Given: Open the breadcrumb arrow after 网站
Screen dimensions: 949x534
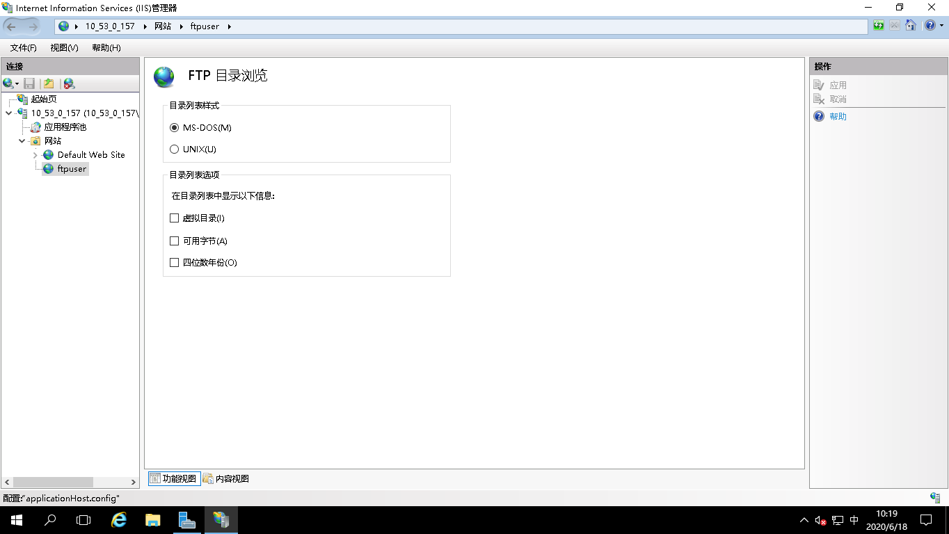Looking at the screenshot, I should tap(181, 26).
